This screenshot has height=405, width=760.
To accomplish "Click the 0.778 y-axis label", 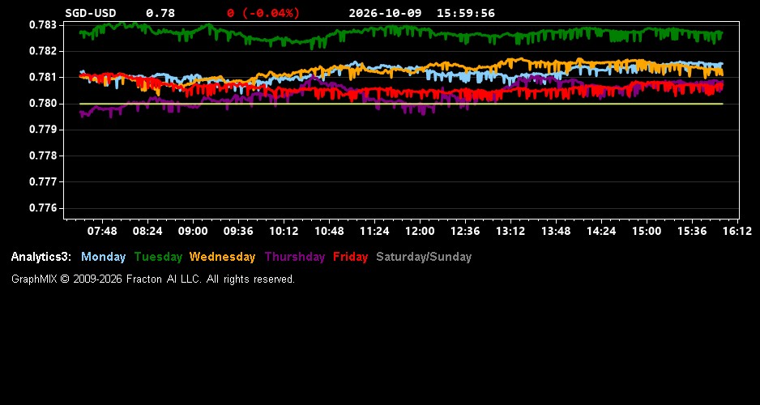I will click(x=43, y=156).
